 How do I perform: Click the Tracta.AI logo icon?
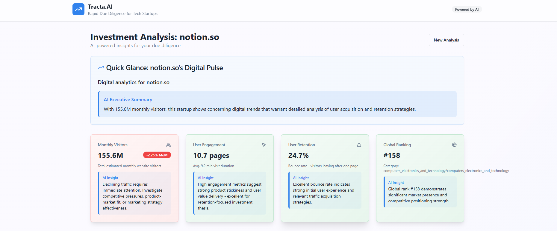(x=78, y=9)
